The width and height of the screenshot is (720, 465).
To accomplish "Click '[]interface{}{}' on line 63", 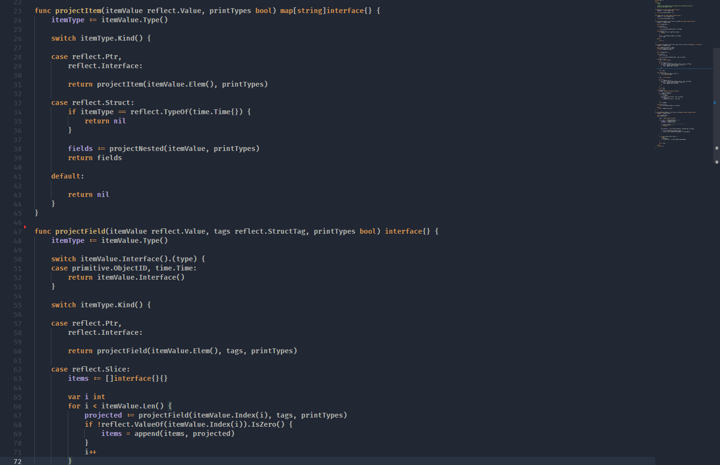I will point(136,378).
